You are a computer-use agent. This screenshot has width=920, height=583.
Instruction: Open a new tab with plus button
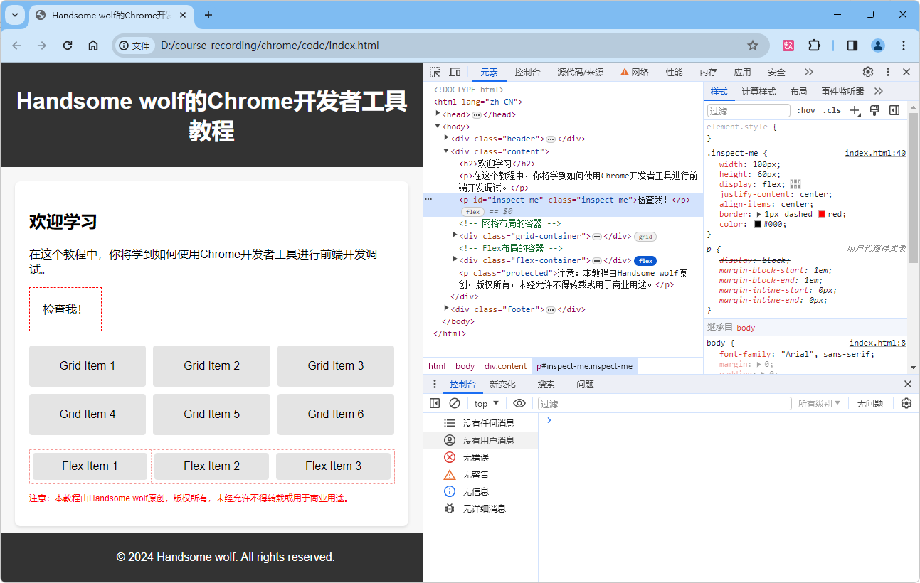(x=208, y=15)
